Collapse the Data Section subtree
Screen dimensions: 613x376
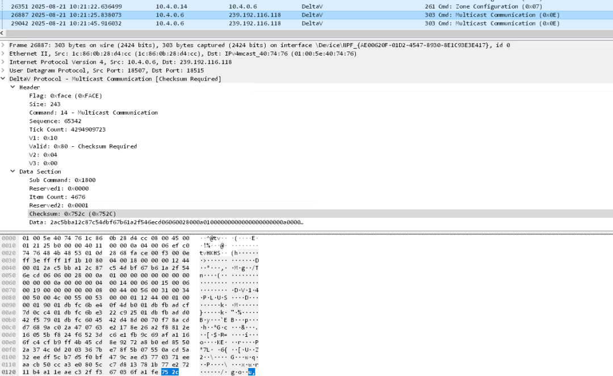point(13,171)
